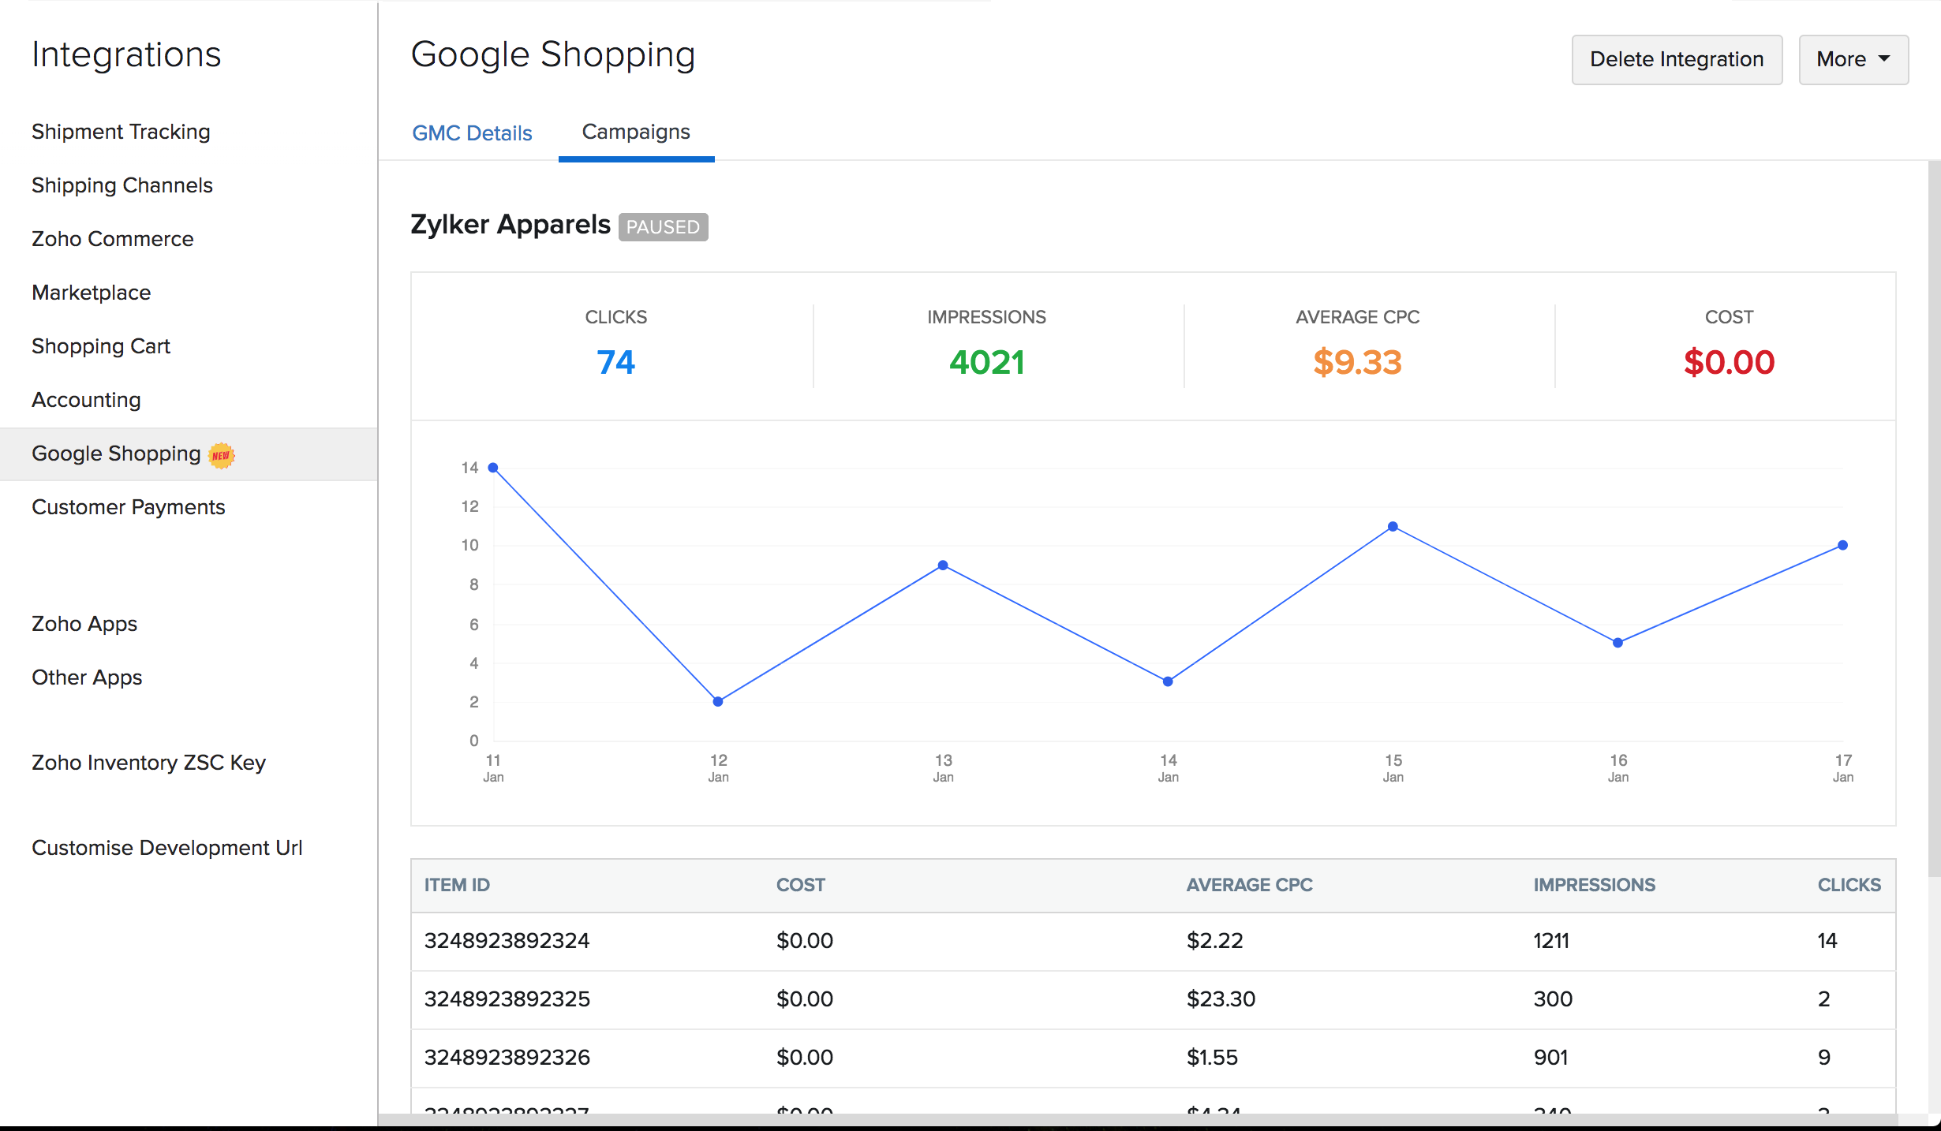Screen dimensions: 1941x1131
Task: Open Shipment Tracking in sidebar
Action: pyautogui.click(x=121, y=132)
